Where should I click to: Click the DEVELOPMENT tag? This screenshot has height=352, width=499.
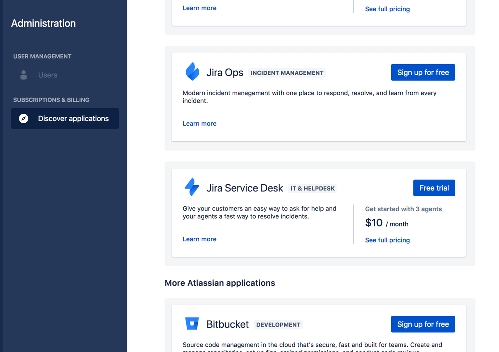pos(278,325)
